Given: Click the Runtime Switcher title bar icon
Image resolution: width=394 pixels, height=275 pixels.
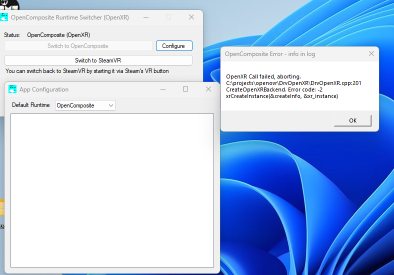Looking at the screenshot, I should [4, 17].
